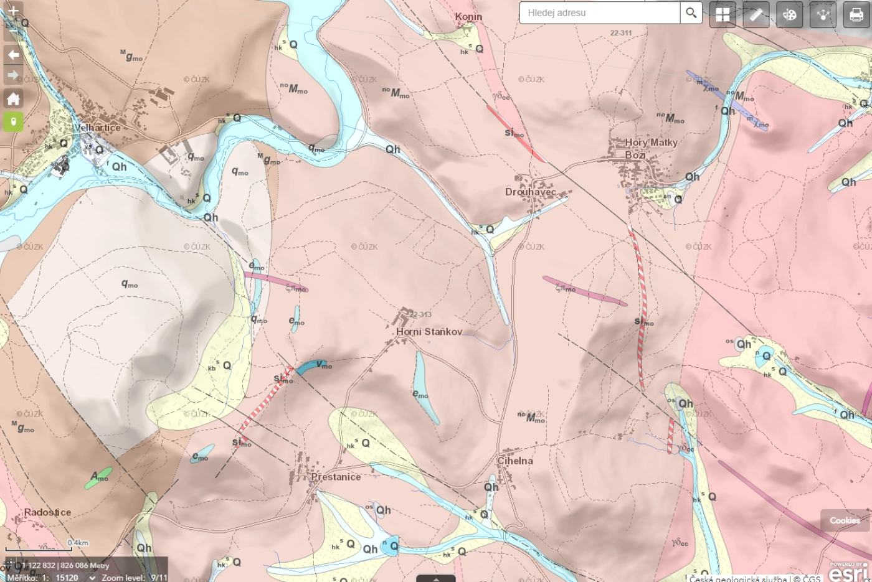Toggle the green my-location button
Screen dimensions: 872x582
[13, 121]
